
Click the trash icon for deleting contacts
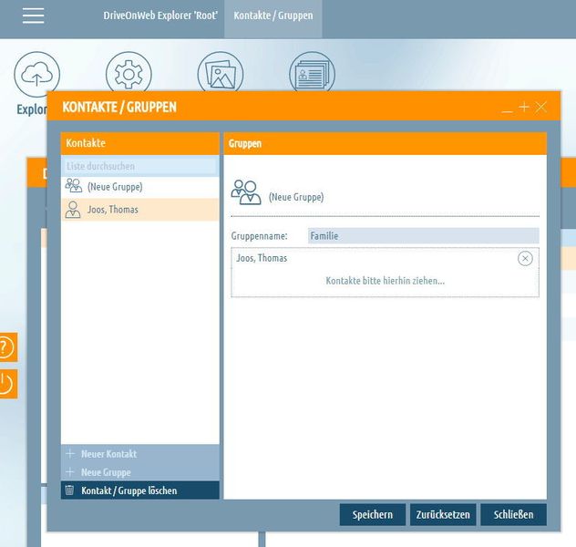point(69,490)
